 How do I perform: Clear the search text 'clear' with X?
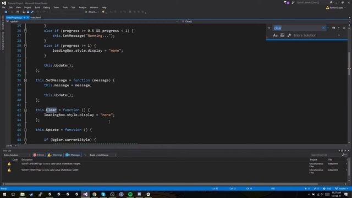coord(323,28)
